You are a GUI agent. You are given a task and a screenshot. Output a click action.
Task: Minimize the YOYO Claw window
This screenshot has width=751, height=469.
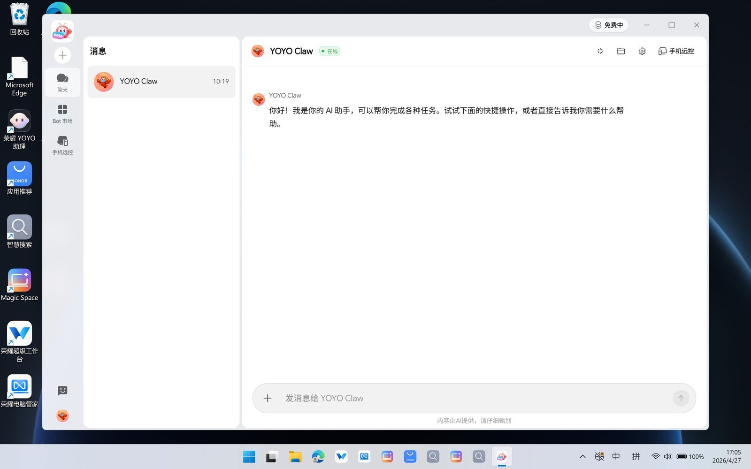pos(647,25)
